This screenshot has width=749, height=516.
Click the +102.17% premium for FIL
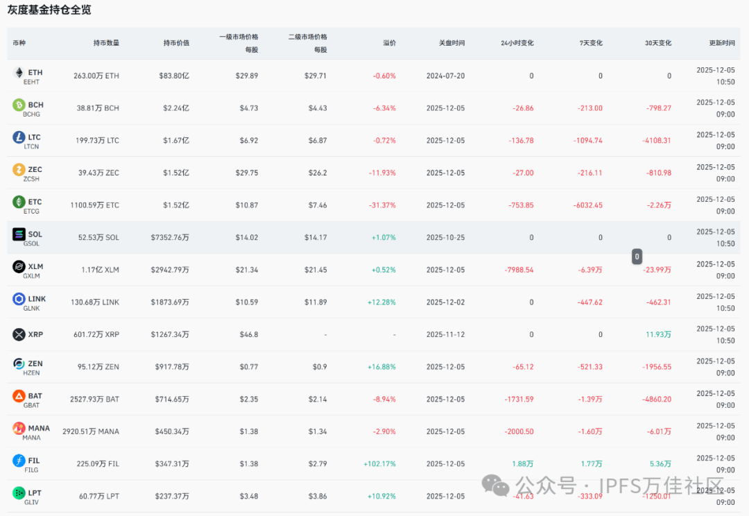click(380, 464)
